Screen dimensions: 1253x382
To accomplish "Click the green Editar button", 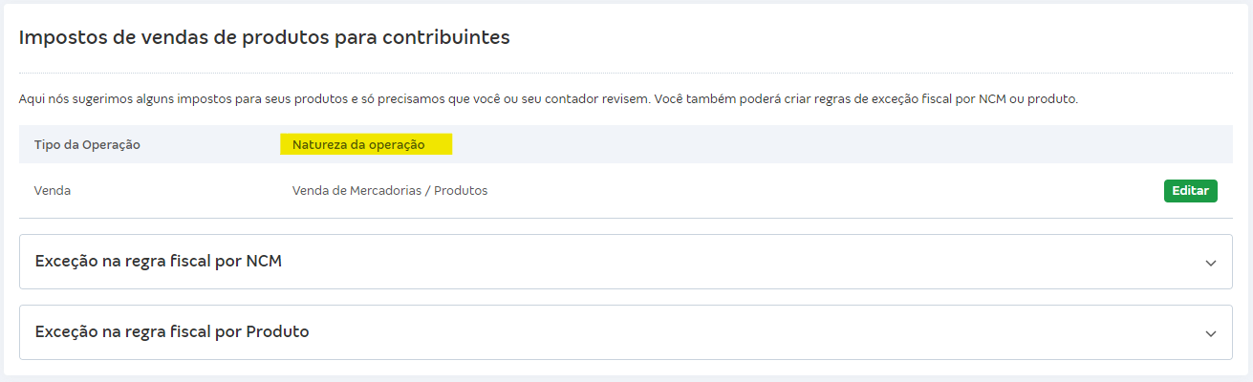I will point(1190,191).
